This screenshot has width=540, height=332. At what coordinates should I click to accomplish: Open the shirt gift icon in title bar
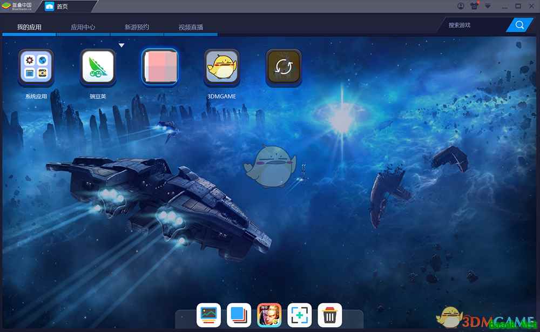[475, 6]
